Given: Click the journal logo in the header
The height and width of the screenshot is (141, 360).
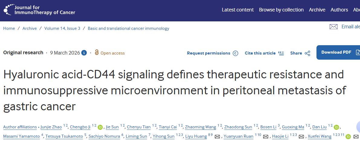Looking at the screenshot, I should pos(39,10).
